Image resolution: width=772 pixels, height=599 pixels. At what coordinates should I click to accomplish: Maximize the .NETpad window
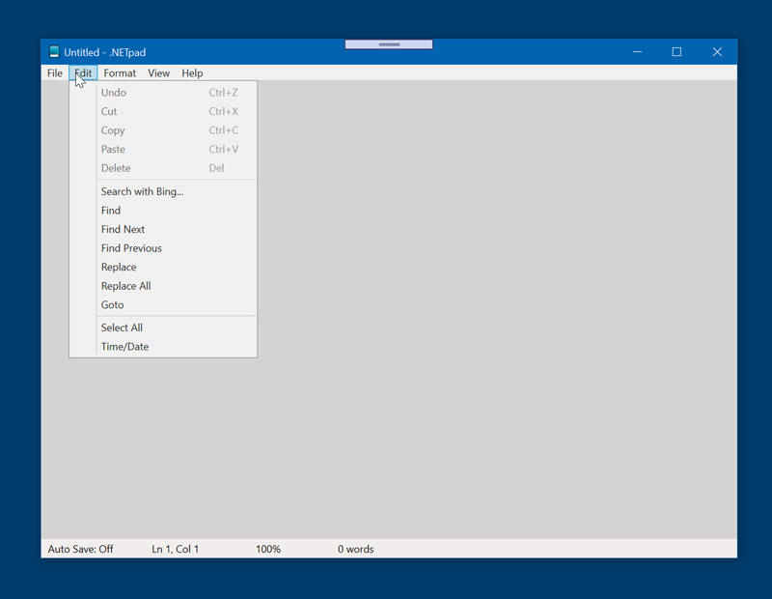[676, 52]
